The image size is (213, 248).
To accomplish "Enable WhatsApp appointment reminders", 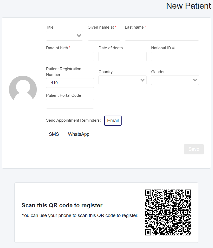I will 79,134.
